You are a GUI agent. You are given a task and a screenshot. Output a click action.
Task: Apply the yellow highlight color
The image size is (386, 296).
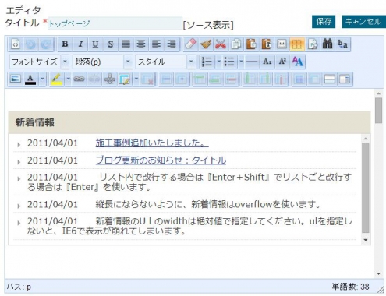57,79
